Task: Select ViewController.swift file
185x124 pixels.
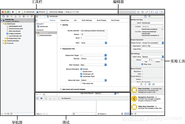Action: coord(16,29)
